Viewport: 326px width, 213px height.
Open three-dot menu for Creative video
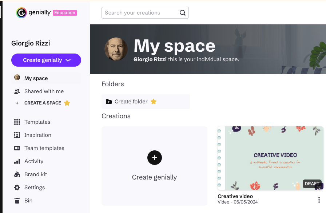coord(319,200)
